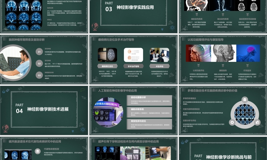Viewport: 267px width, 160px height.
Task: Click the gear icon on the multimodal ring
Action: [232, 122]
